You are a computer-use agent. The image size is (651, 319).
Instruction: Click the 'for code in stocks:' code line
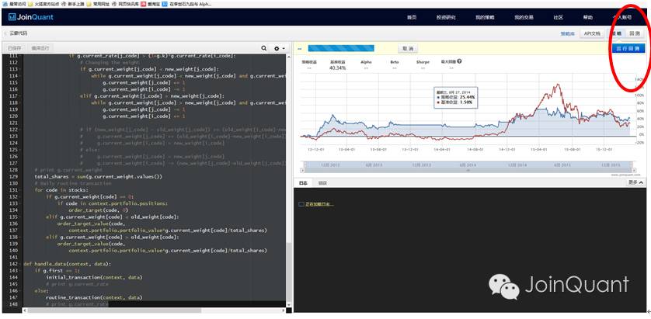pyautogui.click(x=61, y=190)
